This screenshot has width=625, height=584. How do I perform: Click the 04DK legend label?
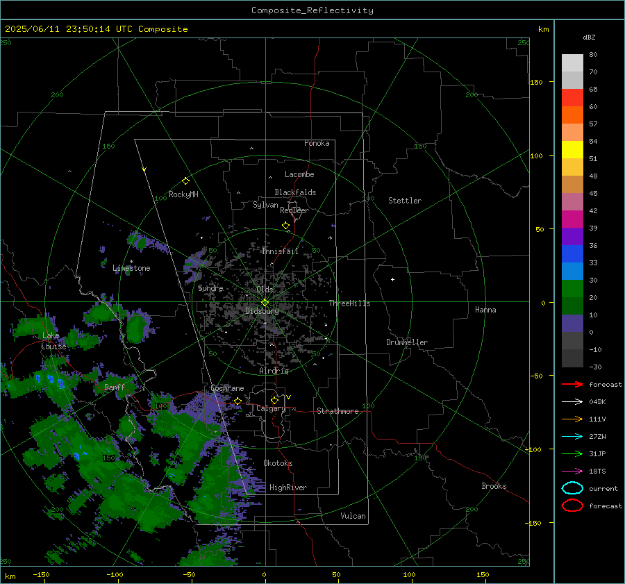(597, 402)
